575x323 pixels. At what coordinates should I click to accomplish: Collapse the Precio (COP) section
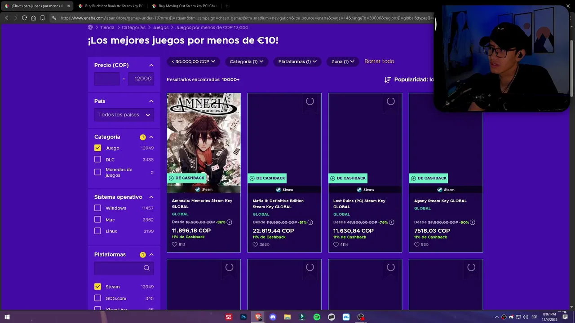click(x=151, y=65)
